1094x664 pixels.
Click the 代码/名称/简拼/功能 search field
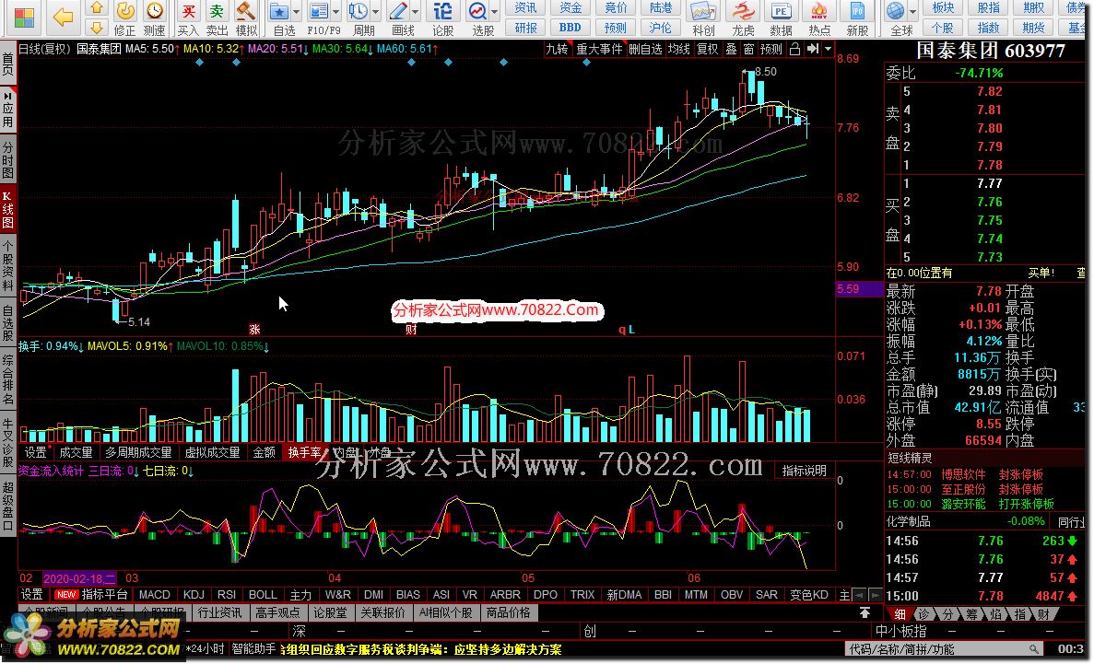coord(943,649)
